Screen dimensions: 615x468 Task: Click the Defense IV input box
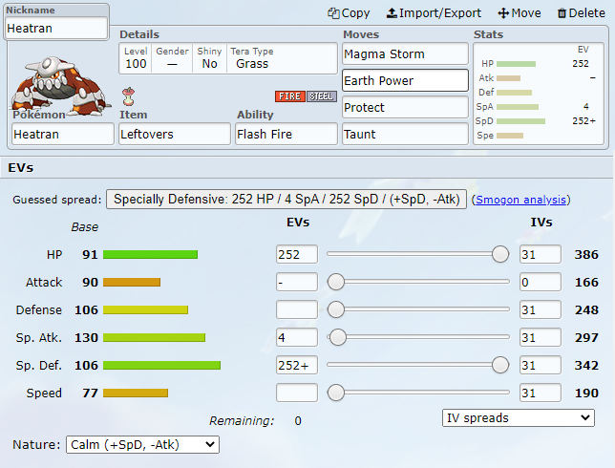(x=541, y=309)
